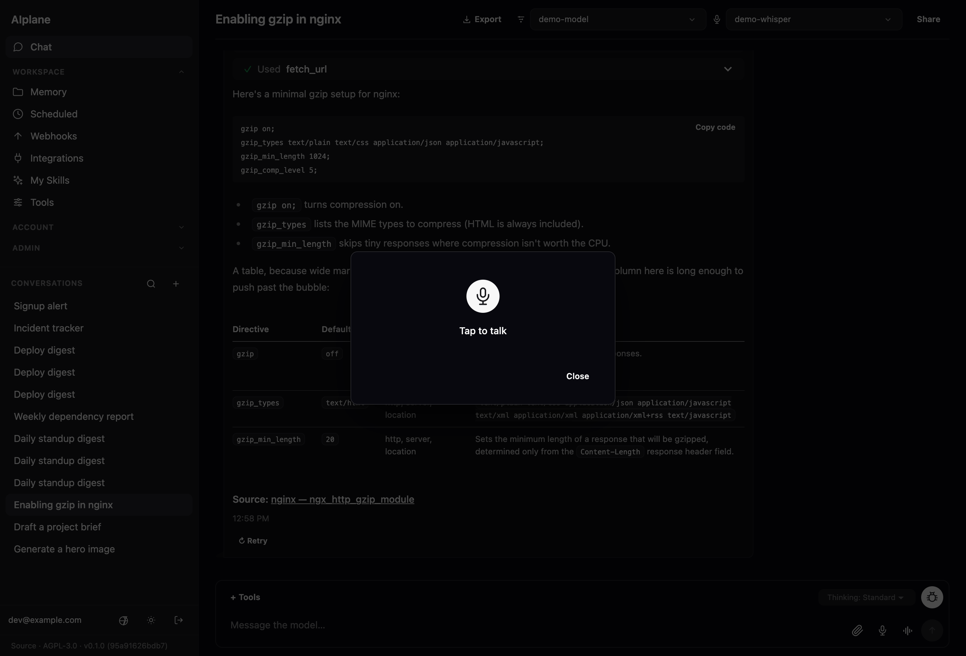Open the Generate a hero image conversation
Image resolution: width=966 pixels, height=656 pixels.
[99, 549]
